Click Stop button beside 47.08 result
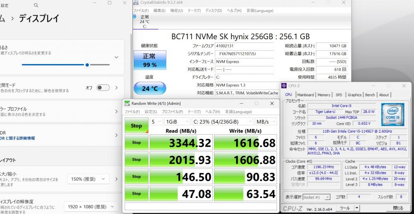414x214 pixels. coord(137,193)
